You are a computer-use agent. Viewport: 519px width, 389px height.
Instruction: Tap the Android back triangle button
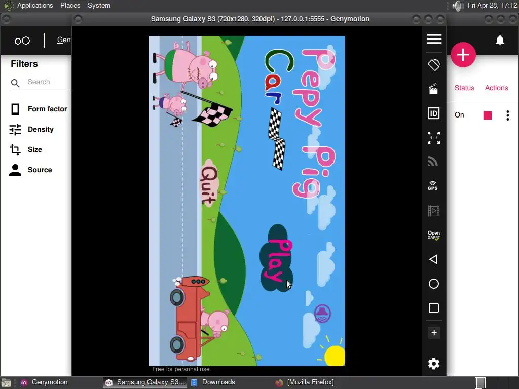[x=433, y=259]
